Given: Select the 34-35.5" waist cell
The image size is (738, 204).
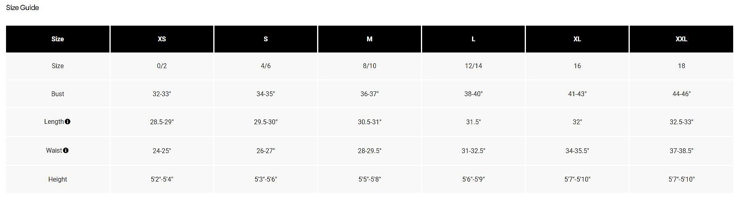Looking at the screenshot, I should (x=577, y=151).
